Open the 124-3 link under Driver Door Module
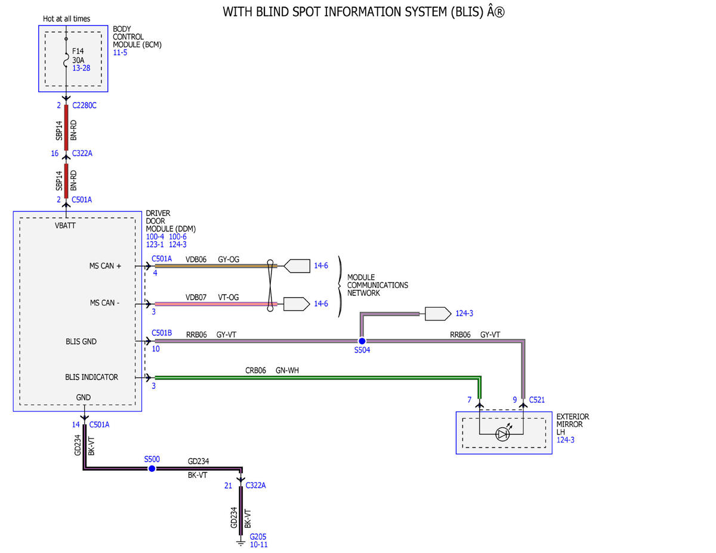Image resolution: width=716 pixels, height=553 pixels. [178, 244]
